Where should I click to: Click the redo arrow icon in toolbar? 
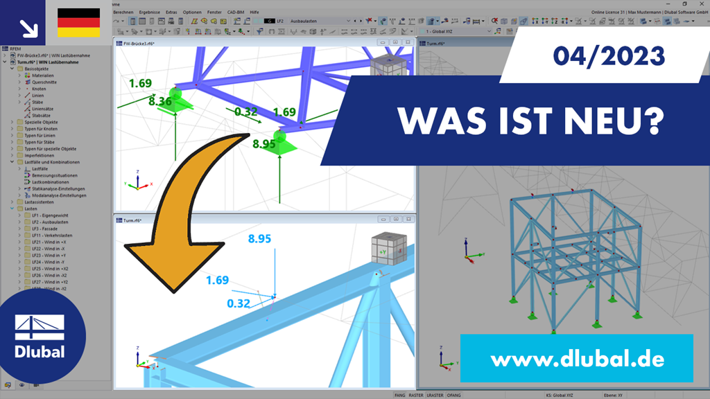(x=116, y=21)
